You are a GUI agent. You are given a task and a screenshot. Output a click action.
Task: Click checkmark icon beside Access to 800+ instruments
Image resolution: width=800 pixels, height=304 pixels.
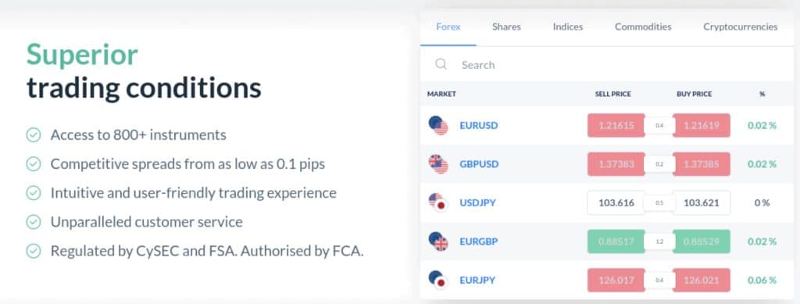pyautogui.click(x=34, y=135)
